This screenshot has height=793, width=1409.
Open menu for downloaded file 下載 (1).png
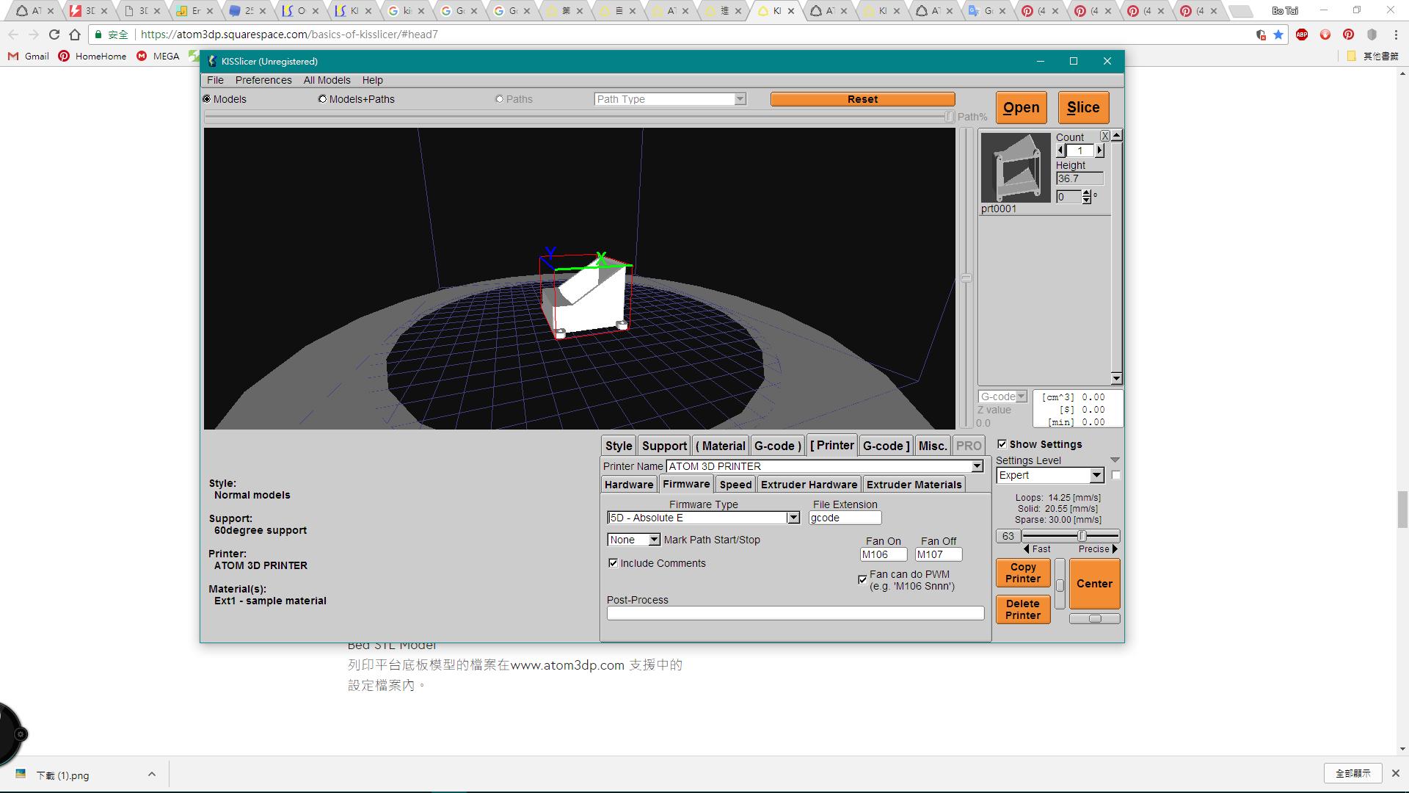151,774
